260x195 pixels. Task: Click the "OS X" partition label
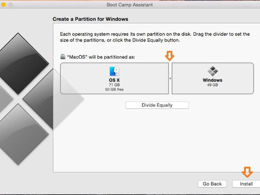(114, 80)
